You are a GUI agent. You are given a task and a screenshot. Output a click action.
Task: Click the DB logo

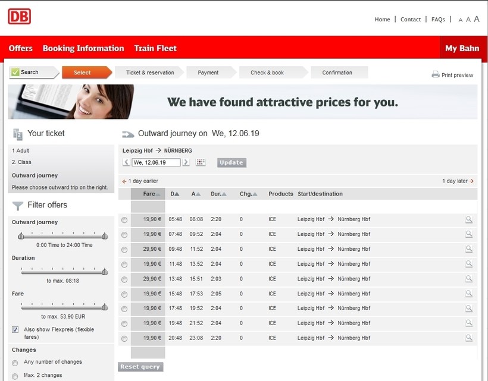coord(19,17)
